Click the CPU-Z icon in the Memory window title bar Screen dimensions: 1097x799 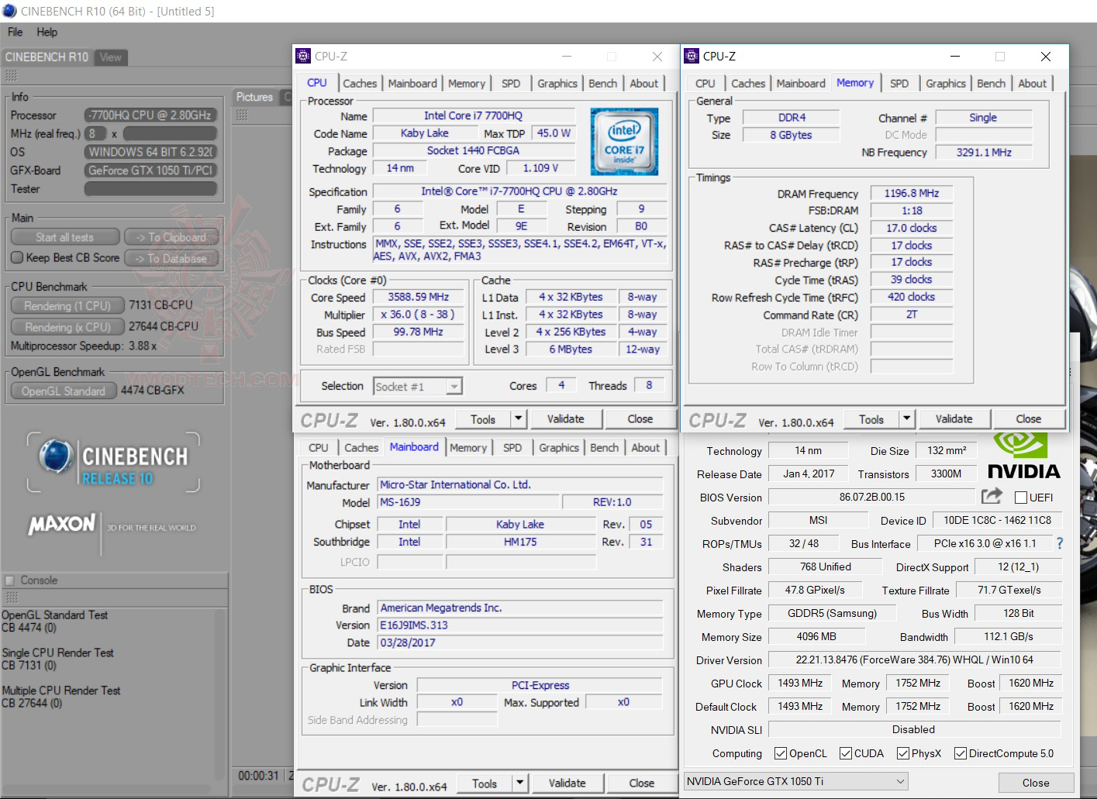coord(692,57)
